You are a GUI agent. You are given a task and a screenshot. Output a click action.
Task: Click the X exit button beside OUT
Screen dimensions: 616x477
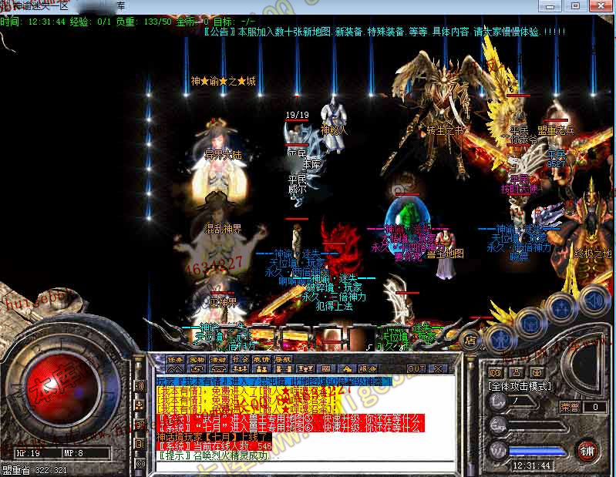tap(438, 368)
